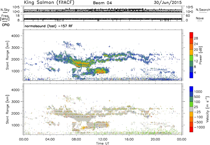Click the 'Time UT' axis label
The height and width of the screenshot is (145, 210).
pos(103,143)
